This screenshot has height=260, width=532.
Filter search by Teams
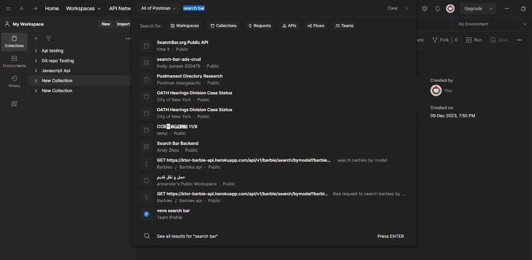point(344,25)
